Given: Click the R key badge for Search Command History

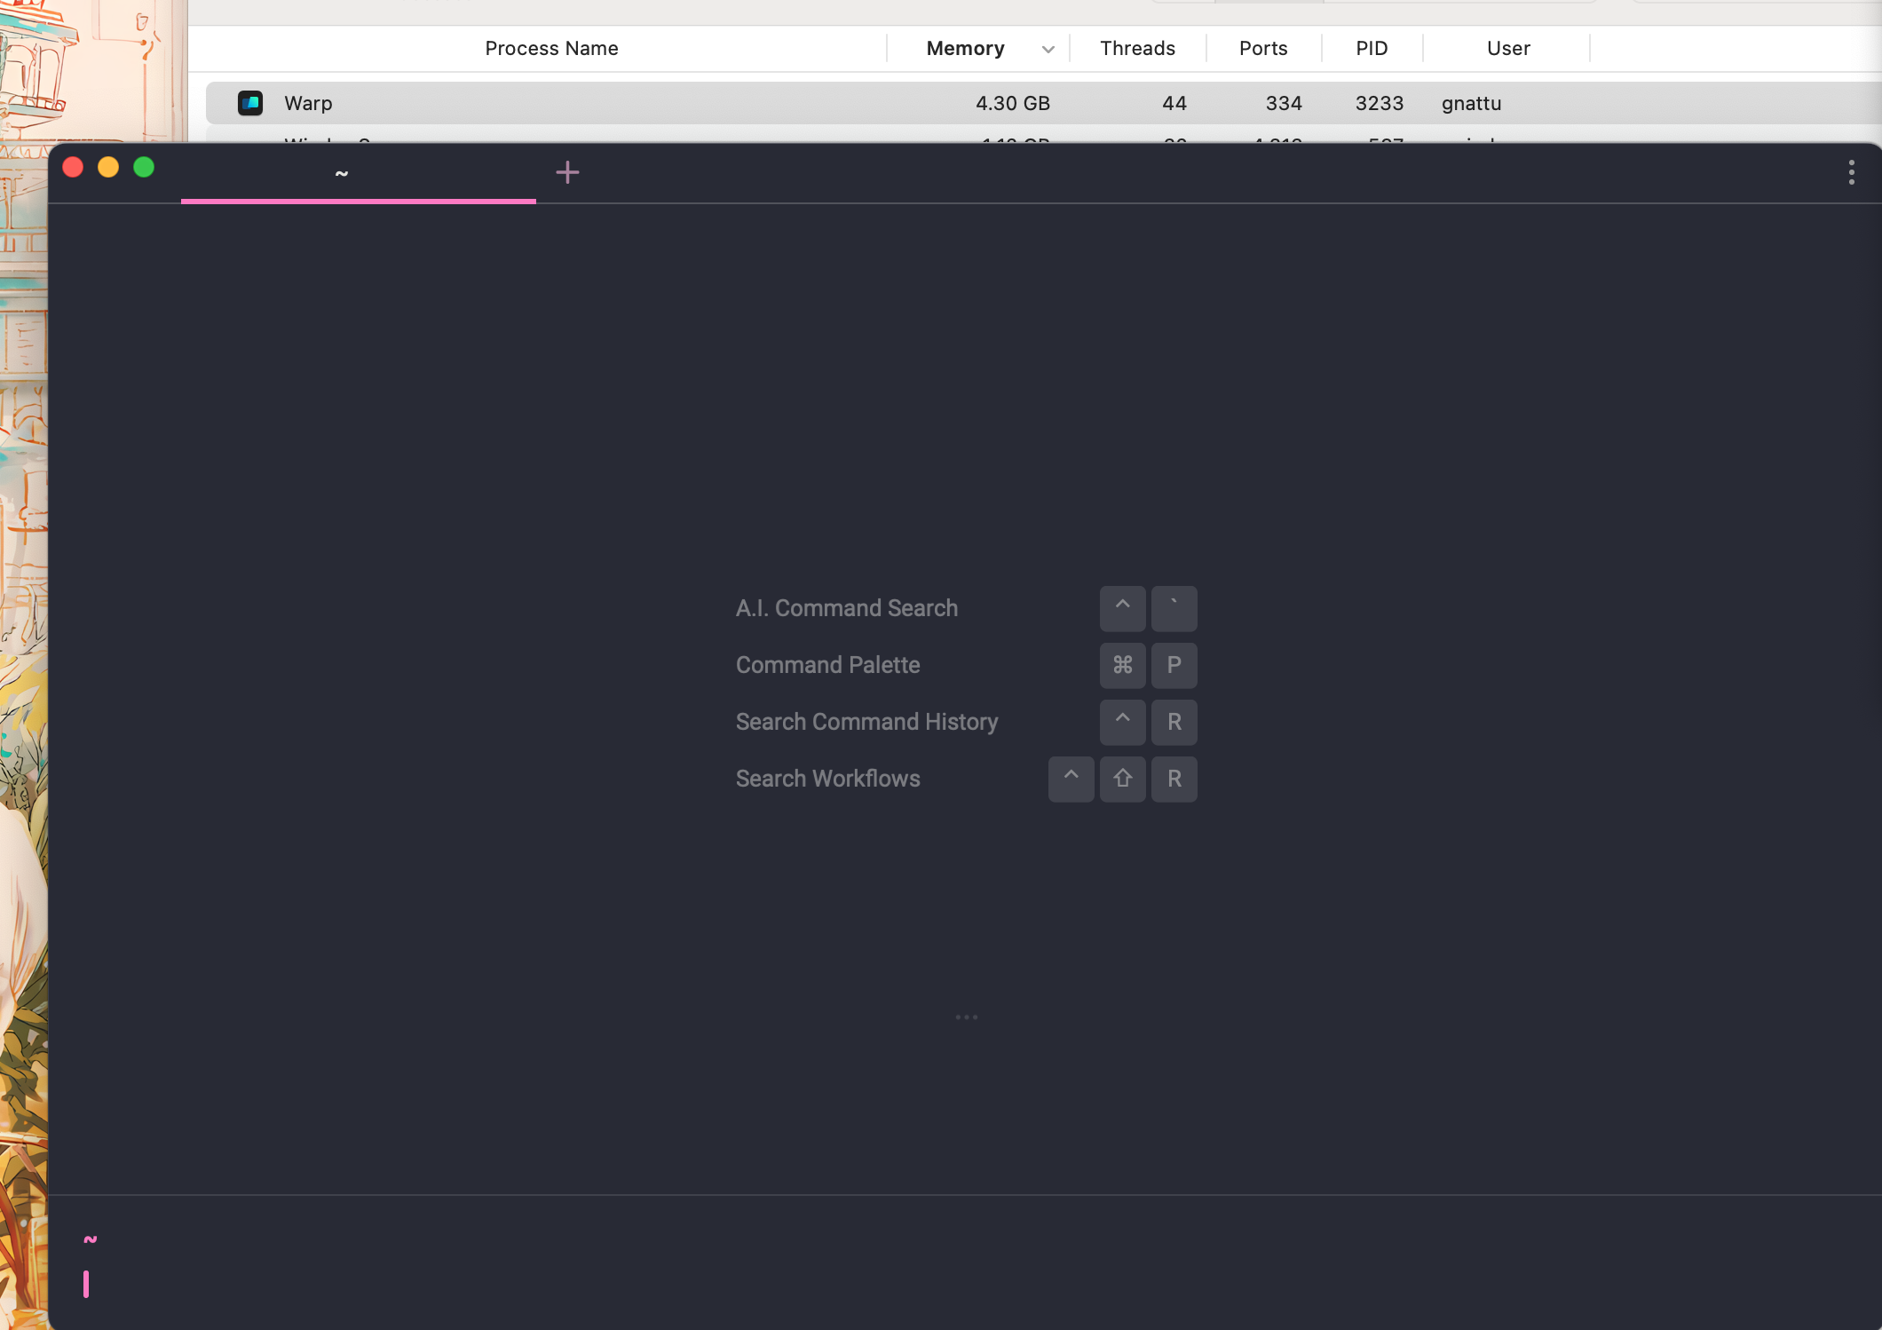Looking at the screenshot, I should pyautogui.click(x=1174, y=722).
